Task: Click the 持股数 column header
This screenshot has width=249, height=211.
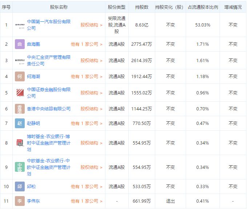Action: click(x=142, y=7)
